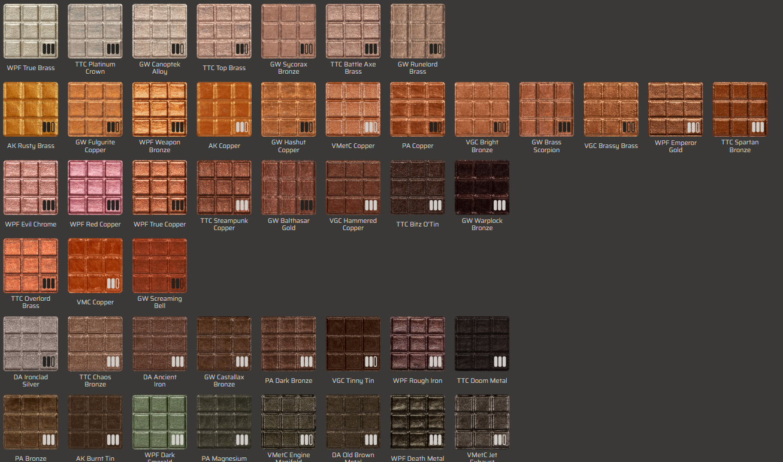Viewport: 783px width, 462px height.
Task: Choose the WPF Emperor Gold swatch
Action: coord(676,110)
